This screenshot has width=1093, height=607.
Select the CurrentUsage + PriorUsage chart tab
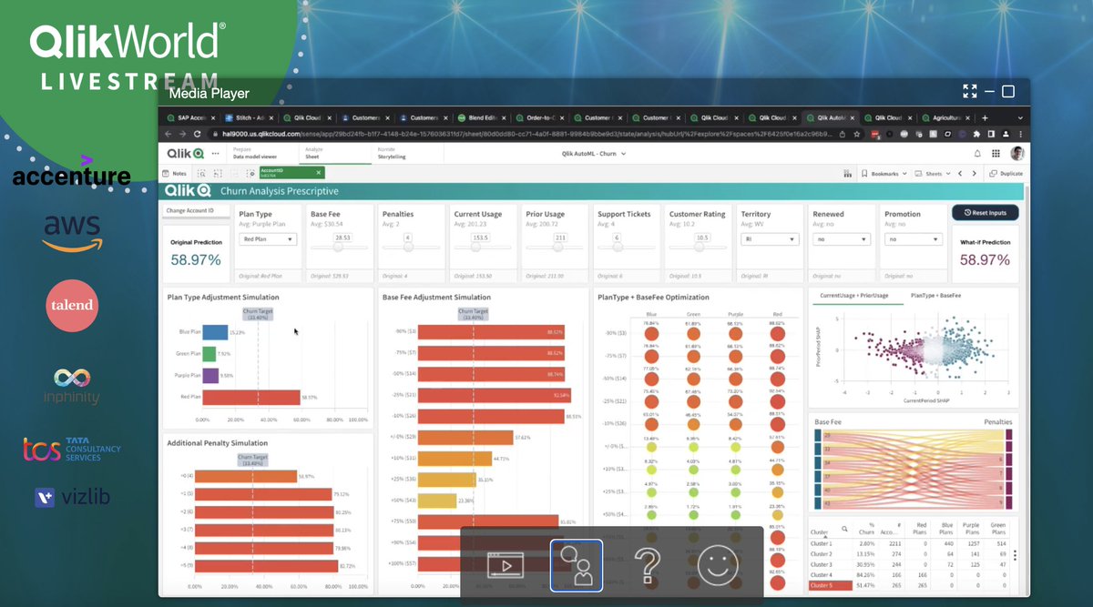(856, 297)
